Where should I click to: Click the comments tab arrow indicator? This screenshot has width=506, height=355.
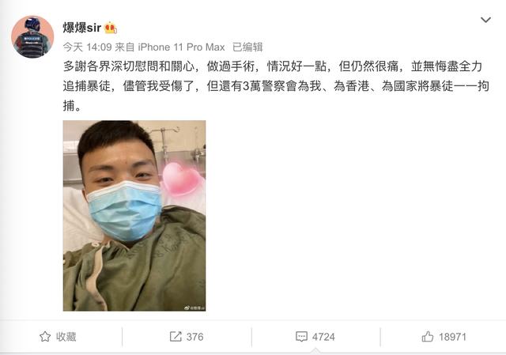[x=316, y=351]
